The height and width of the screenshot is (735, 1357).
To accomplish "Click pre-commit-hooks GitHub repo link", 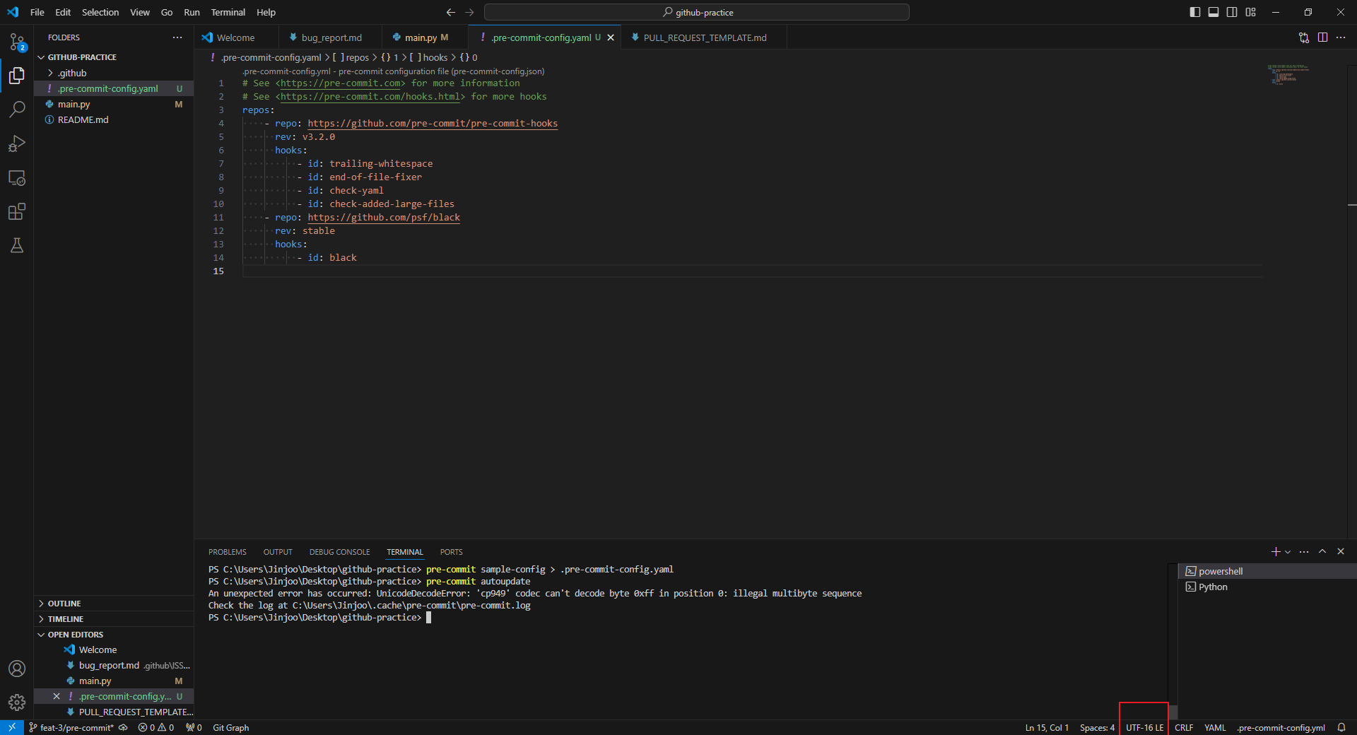I will click(433, 124).
